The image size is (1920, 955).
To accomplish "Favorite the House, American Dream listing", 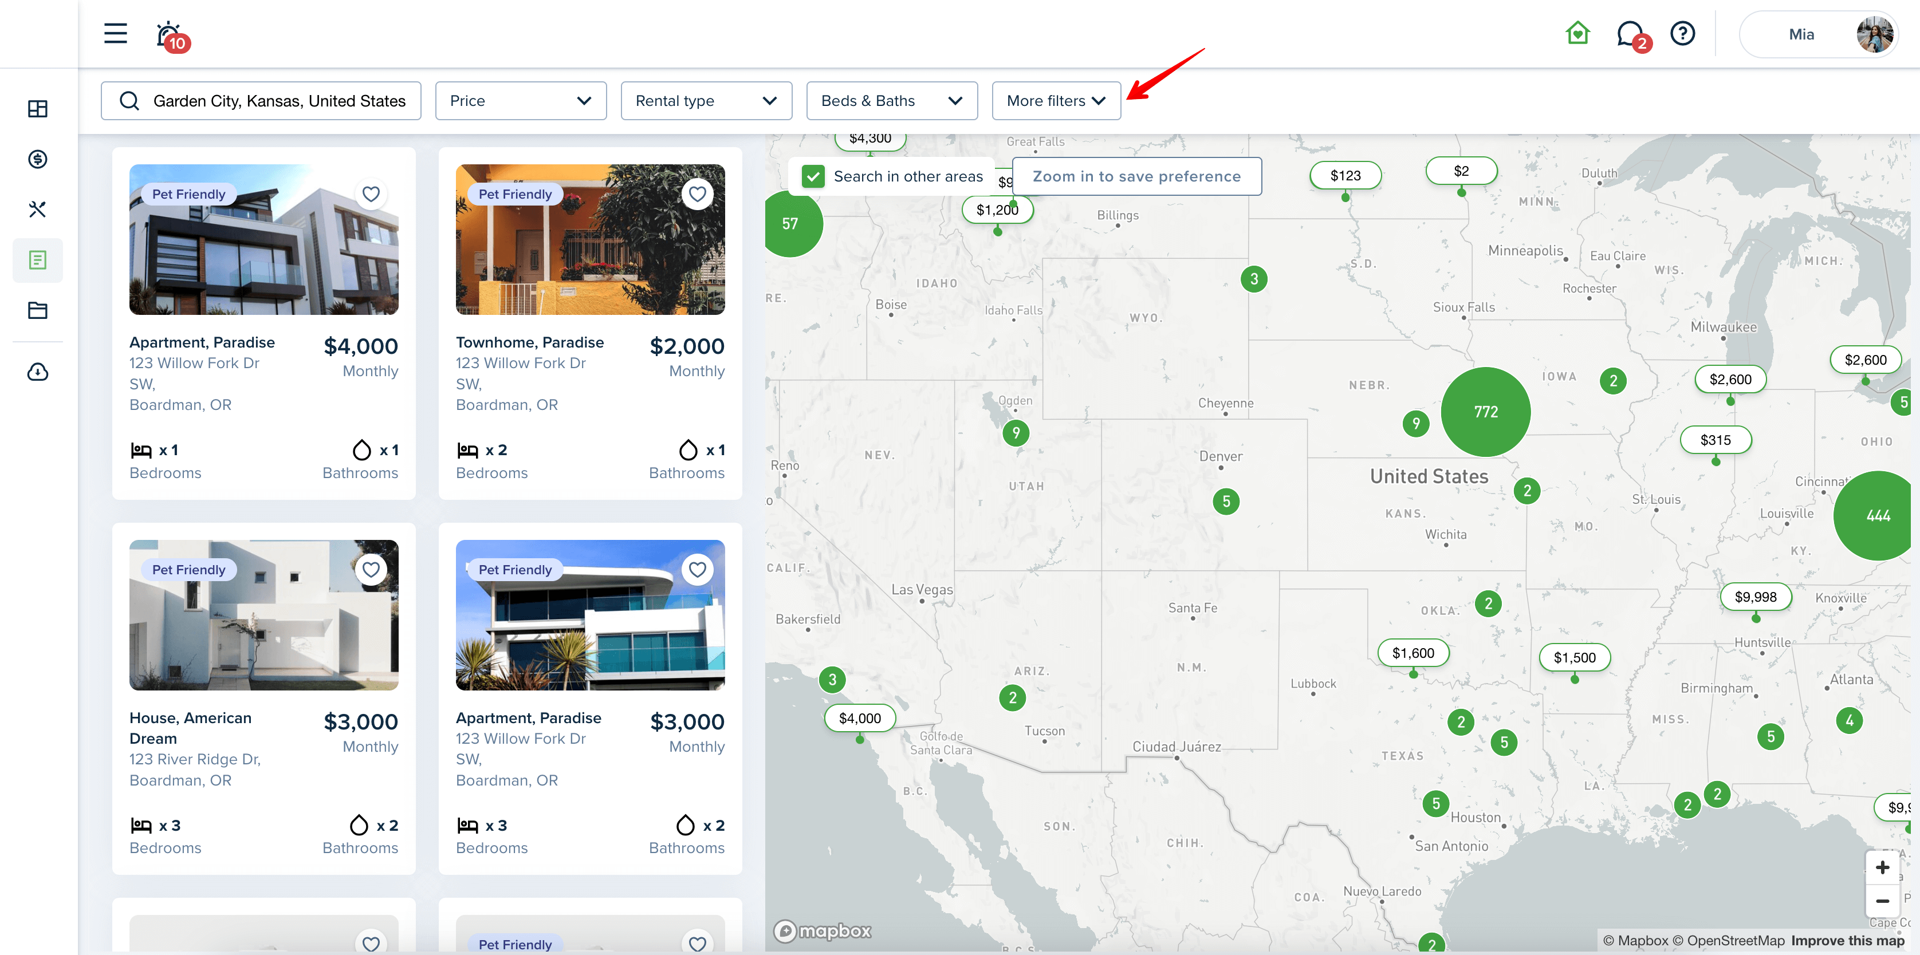I will pyautogui.click(x=371, y=570).
